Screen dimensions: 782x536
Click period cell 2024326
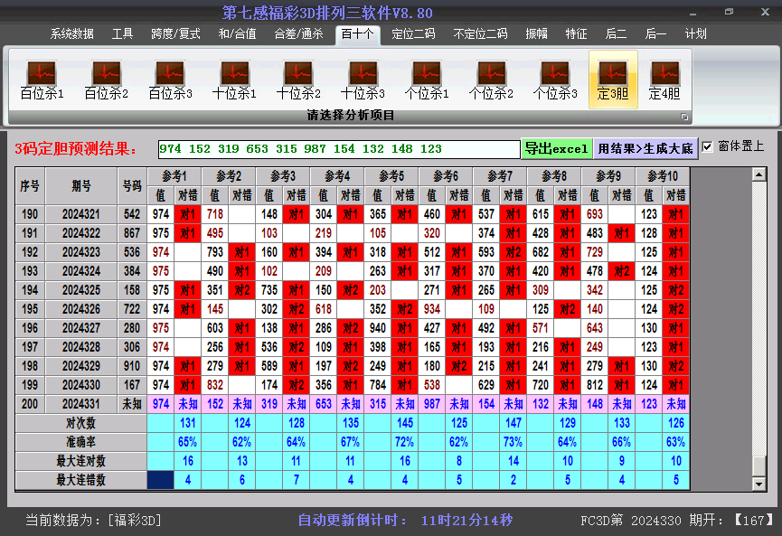(x=81, y=309)
